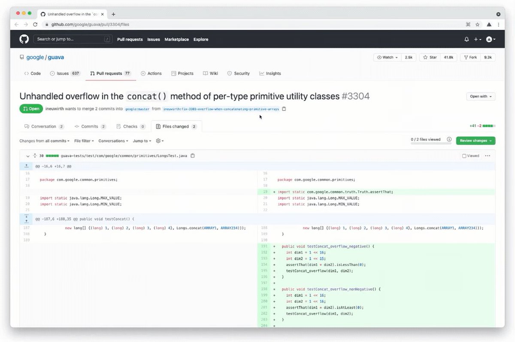Open the Insights repository tab
515x342 pixels.
pos(270,73)
